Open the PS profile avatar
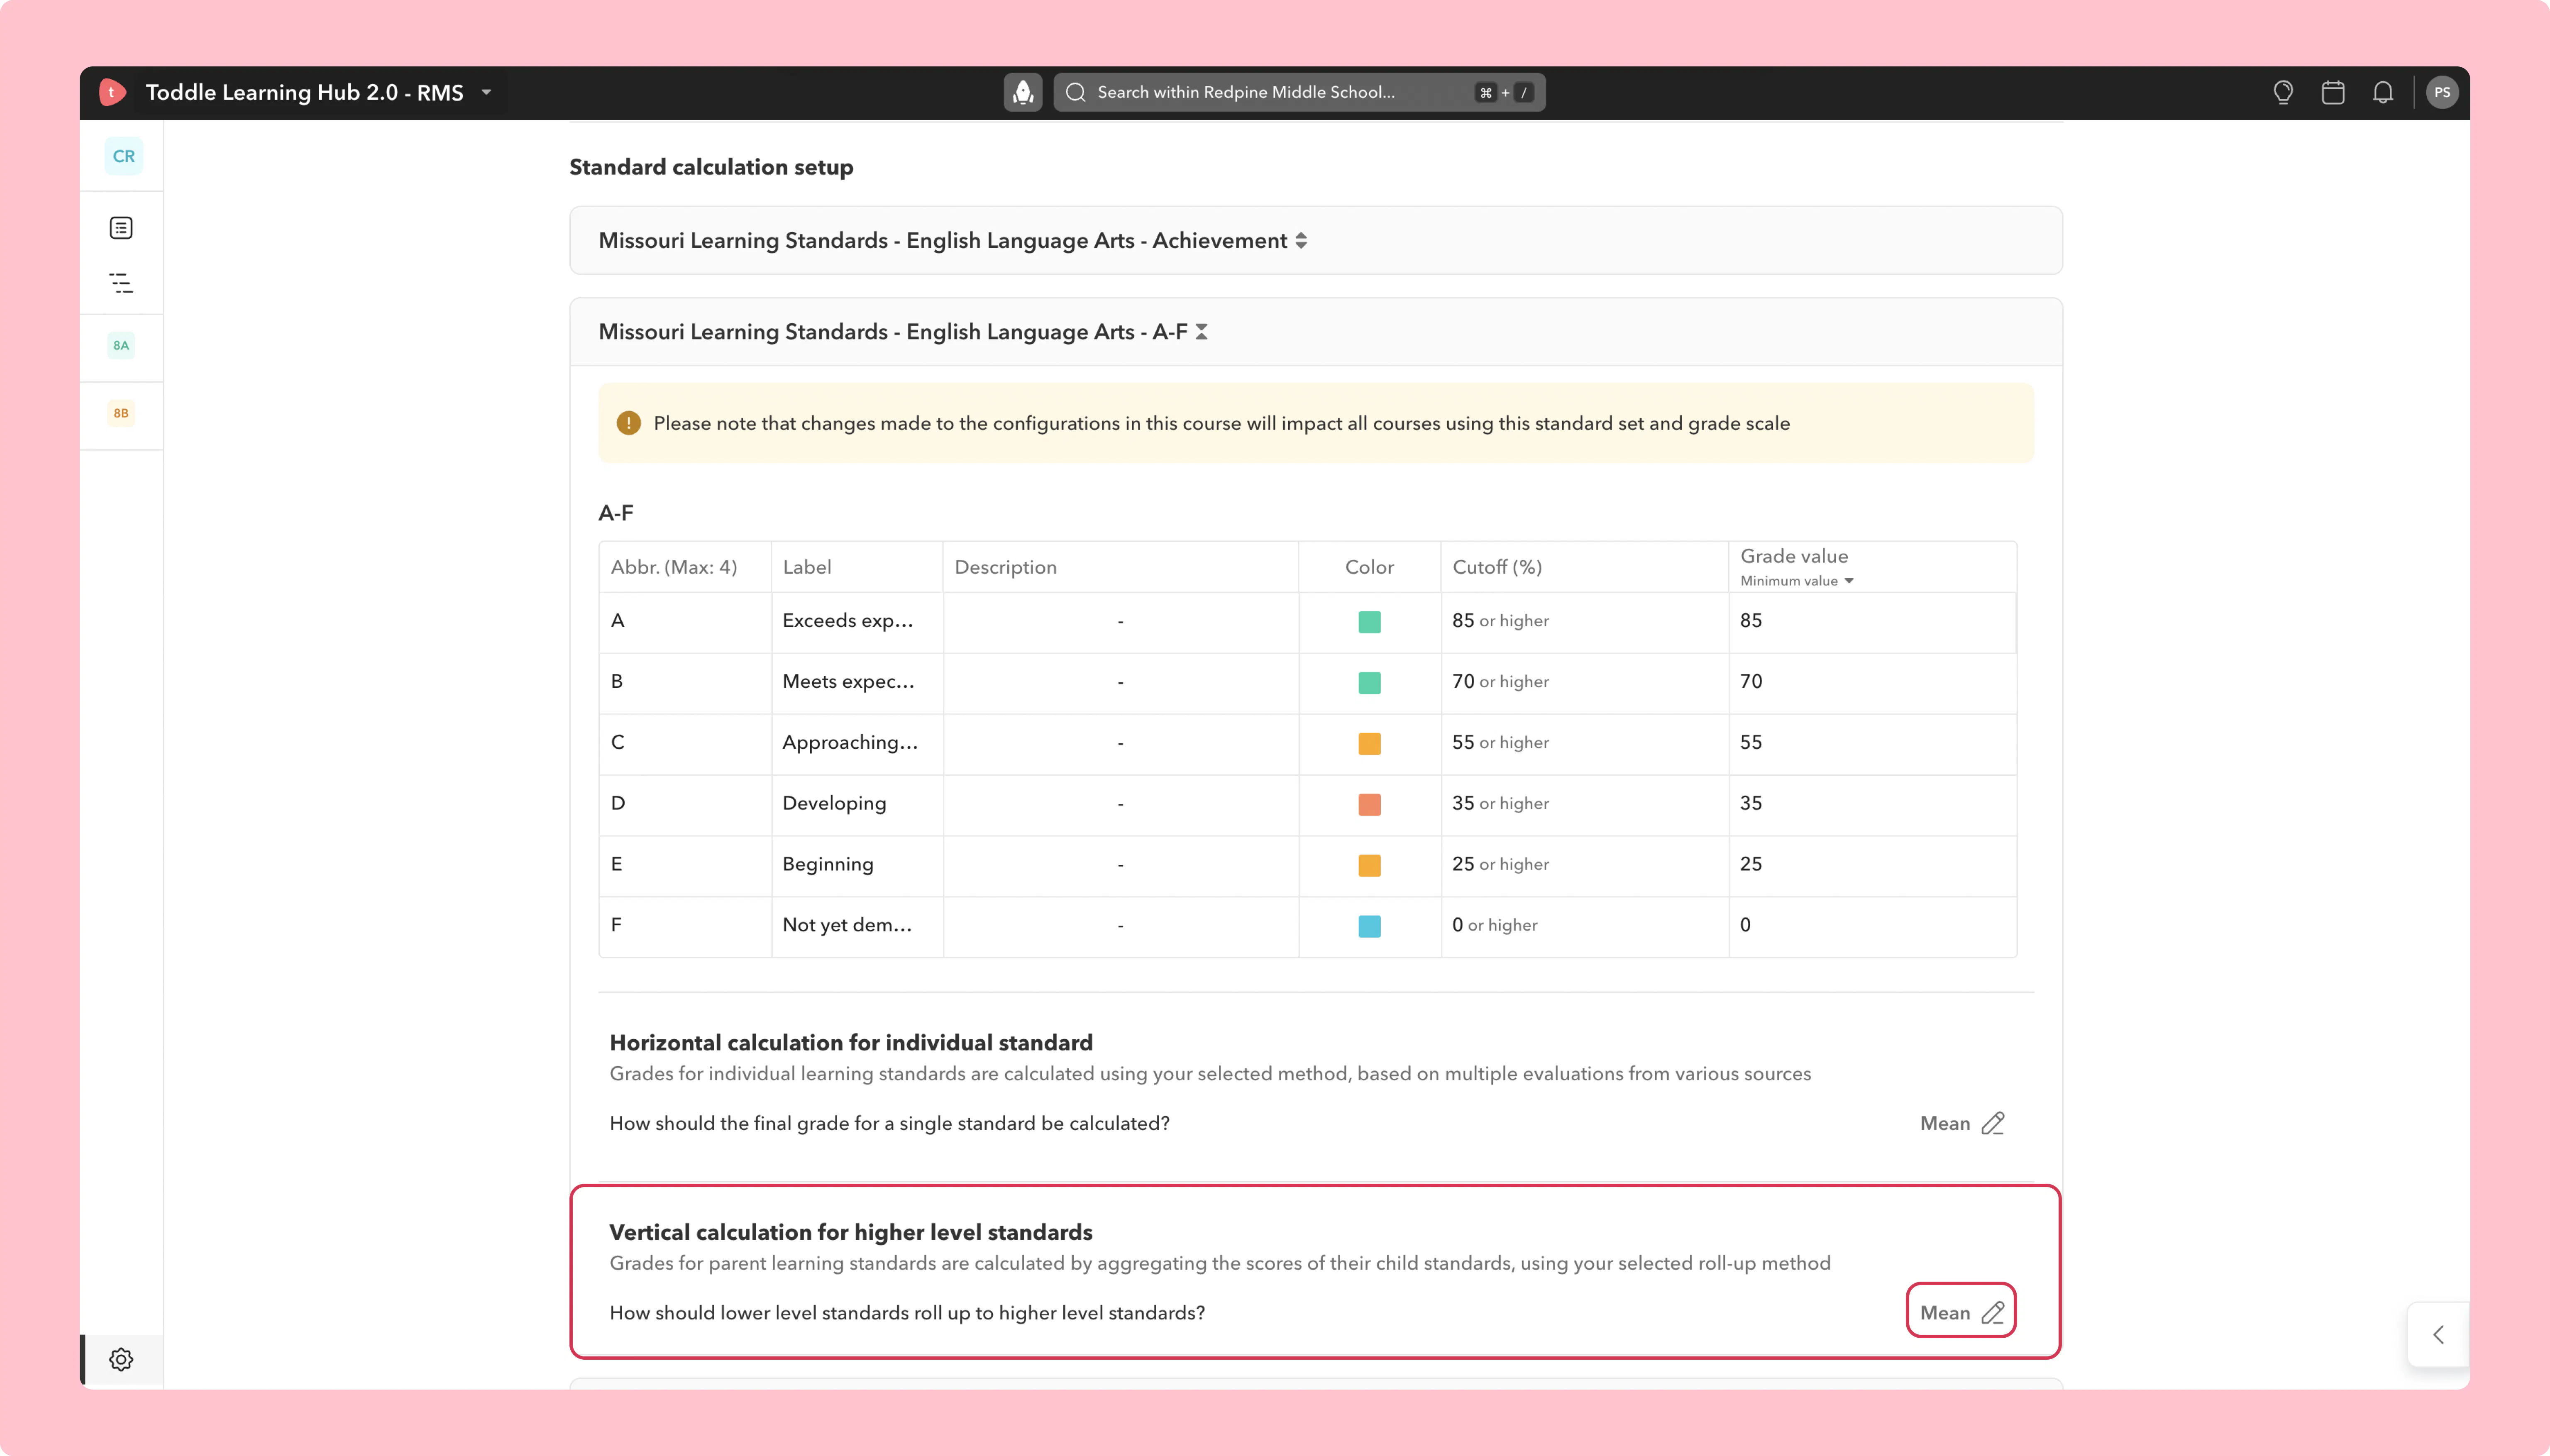 (2442, 92)
